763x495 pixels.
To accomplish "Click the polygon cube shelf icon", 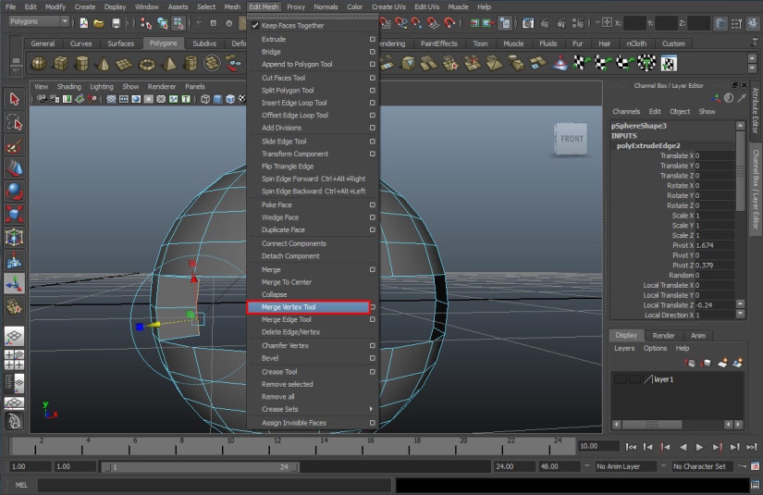I will coord(60,63).
